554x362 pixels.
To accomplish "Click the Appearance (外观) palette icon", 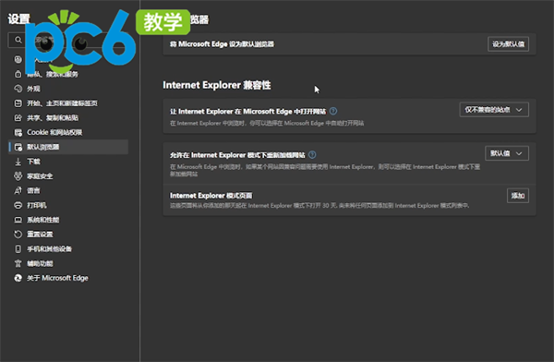I will click(x=18, y=89).
